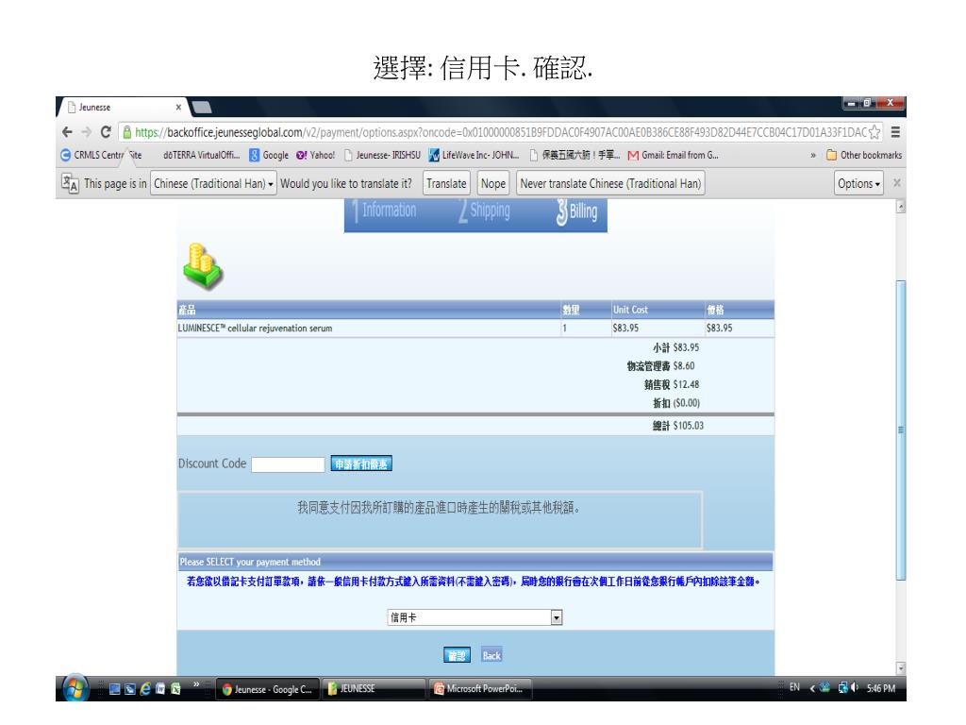Open the Chrome menu icon

[895, 132]
